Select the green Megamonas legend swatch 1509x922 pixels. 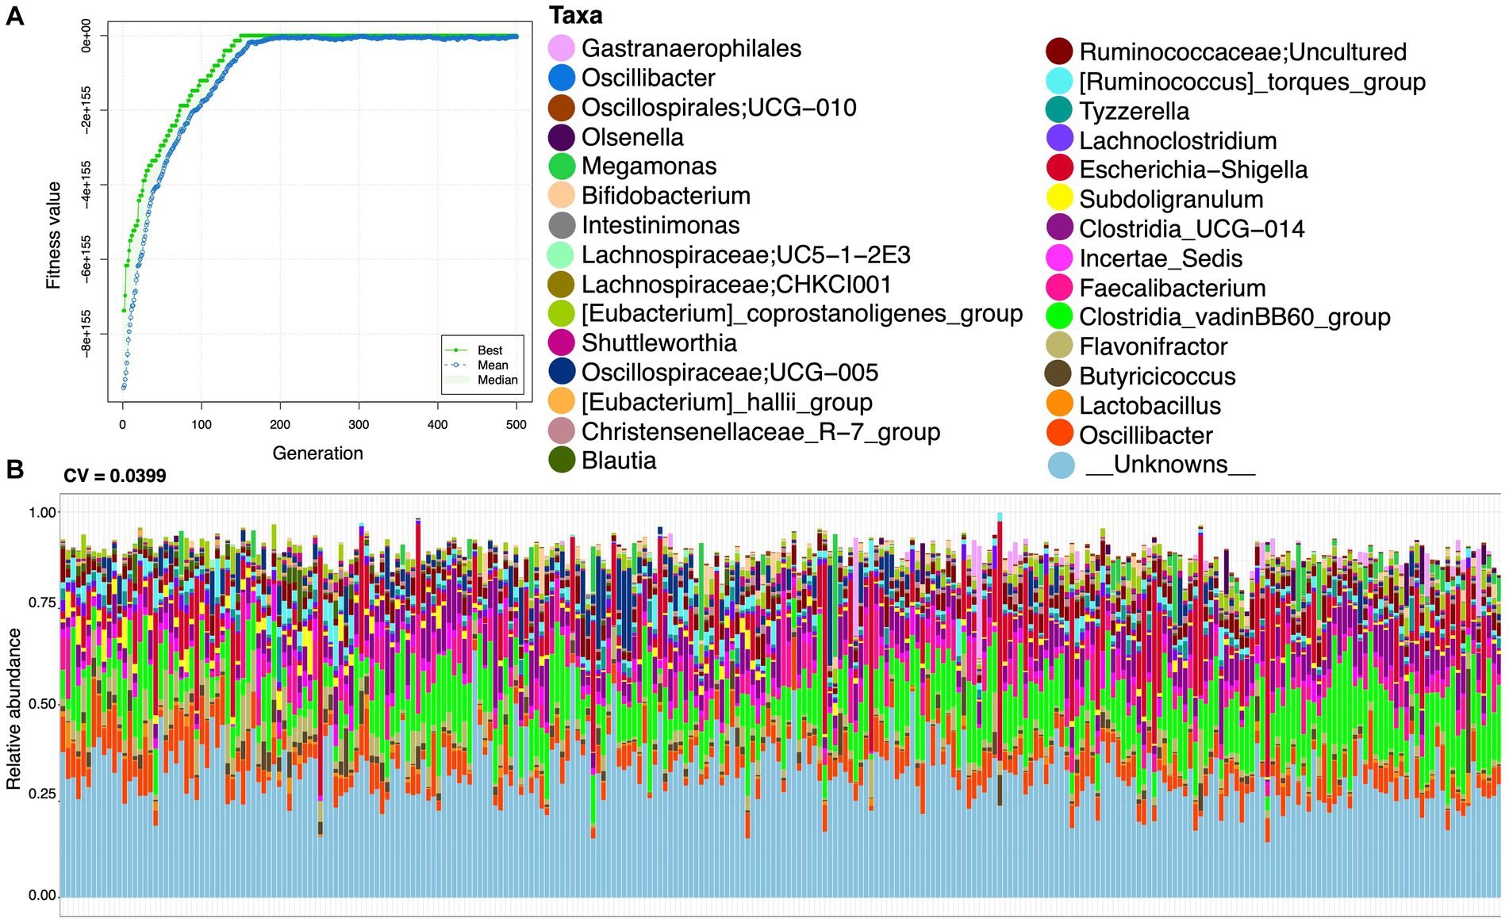pos(562,166)
